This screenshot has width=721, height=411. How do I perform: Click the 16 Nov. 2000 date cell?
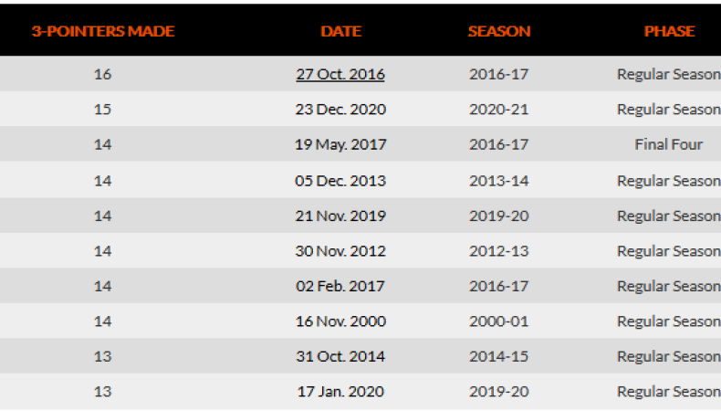[340, 321]
